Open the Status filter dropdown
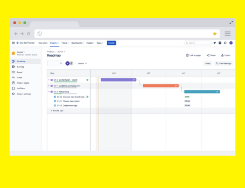Screen dimensions: 245x188 [82, 64]
